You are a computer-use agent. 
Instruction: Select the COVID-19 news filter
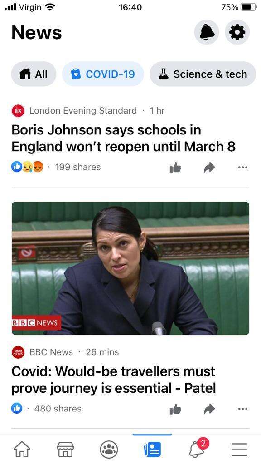coord(103,74)
